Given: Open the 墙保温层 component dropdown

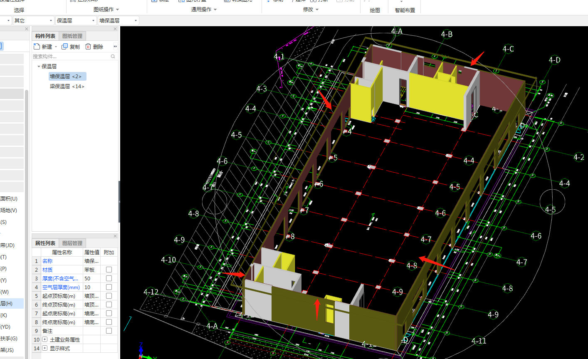Looking at the screenshot, I should pyautogui.click(x=119, y=20).
